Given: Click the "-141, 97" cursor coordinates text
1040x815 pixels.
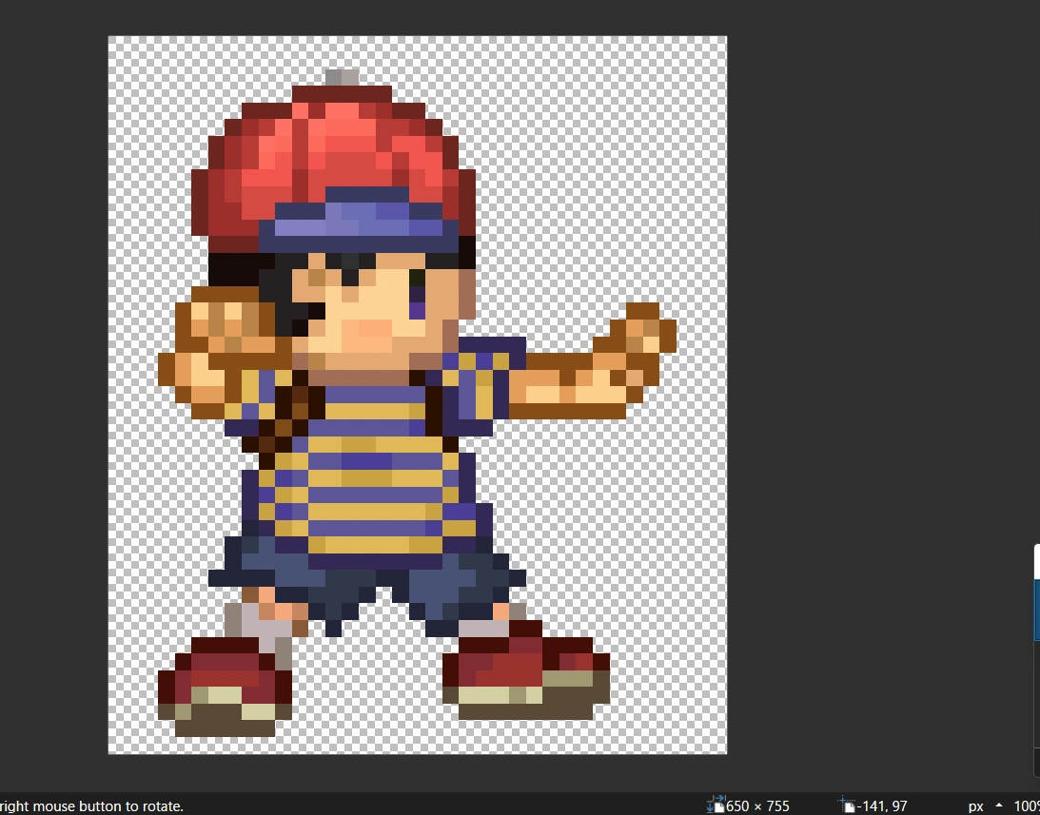Looking at the screenshot, I should click(x=882, y=806).
